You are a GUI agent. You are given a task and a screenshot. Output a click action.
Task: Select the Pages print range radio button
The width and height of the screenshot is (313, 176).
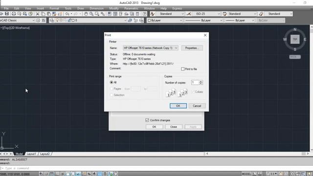(112, 89)
